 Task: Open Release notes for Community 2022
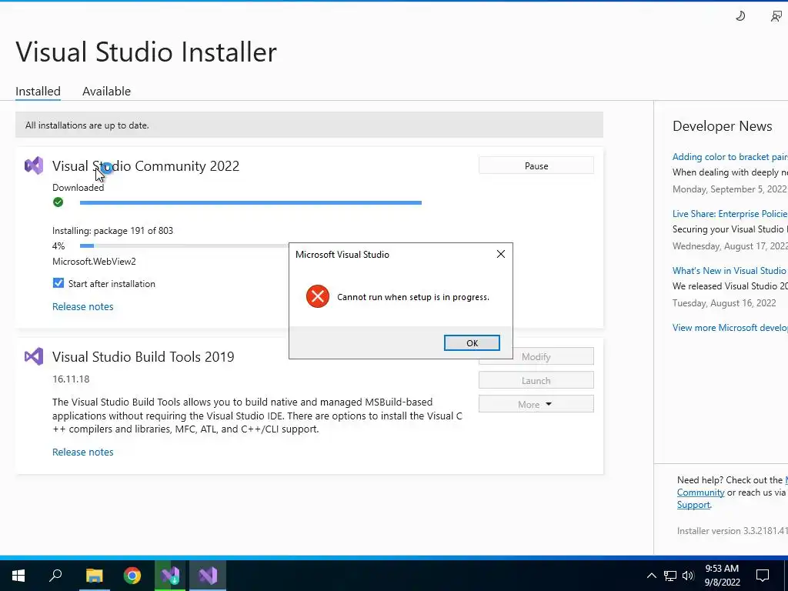click(x=83, y=306)
